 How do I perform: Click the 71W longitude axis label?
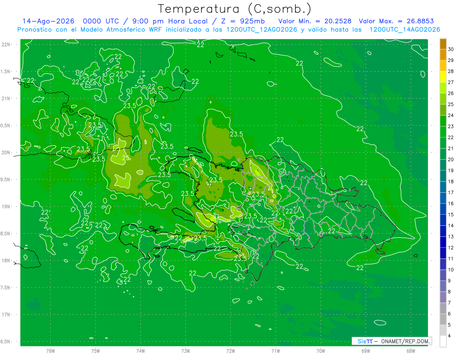(x=275, y=351)
